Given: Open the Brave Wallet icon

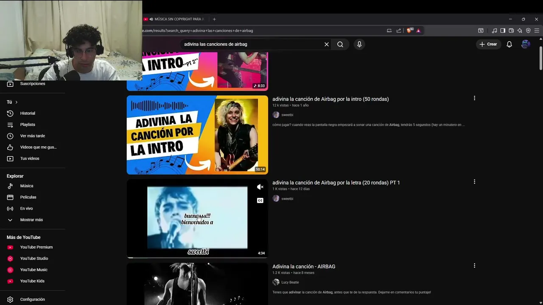Looking at the screenshot, I should 511,30.
